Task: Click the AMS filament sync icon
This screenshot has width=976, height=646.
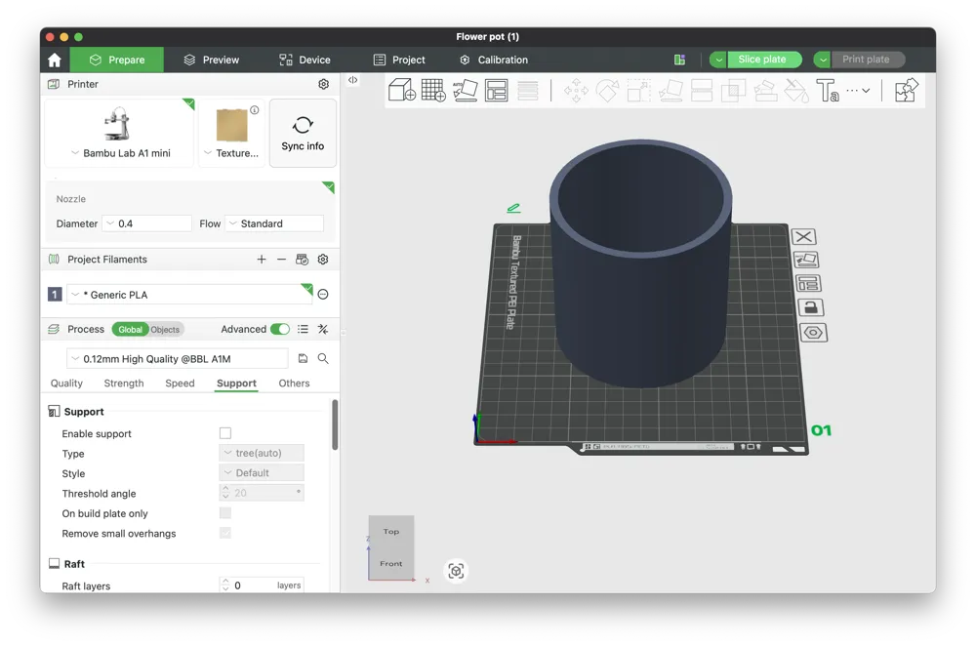Action: pyautogui.click(x=302, y=260)
